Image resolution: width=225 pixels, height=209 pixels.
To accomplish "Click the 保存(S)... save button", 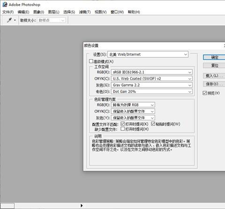I will click(x=214, y=84).
